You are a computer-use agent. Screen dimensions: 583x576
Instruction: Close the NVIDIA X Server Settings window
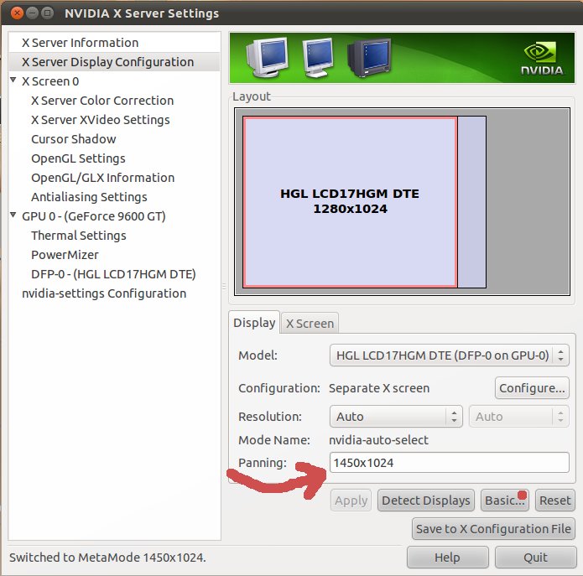[x=17, y=13]
